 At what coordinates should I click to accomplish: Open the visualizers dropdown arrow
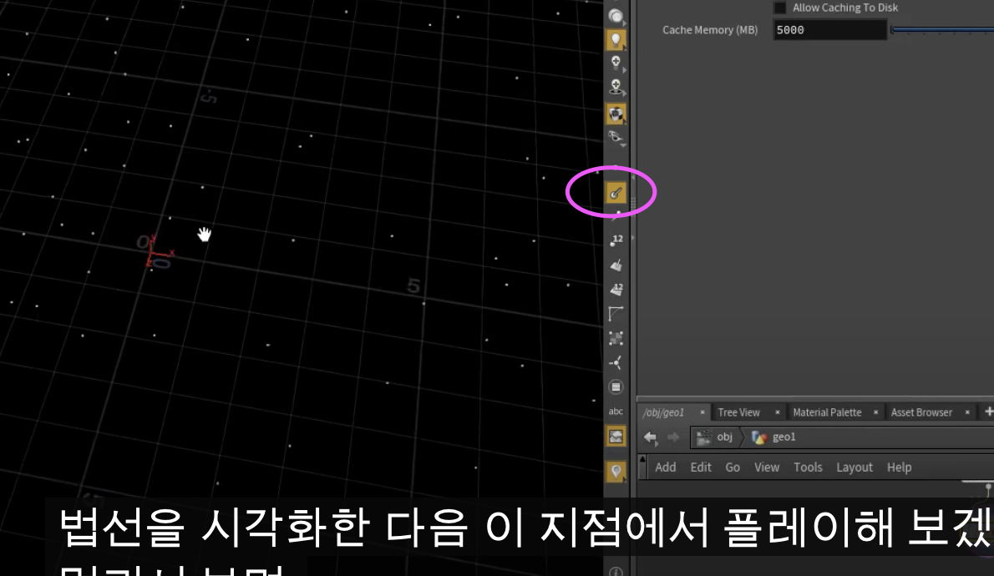coord(624,145)
